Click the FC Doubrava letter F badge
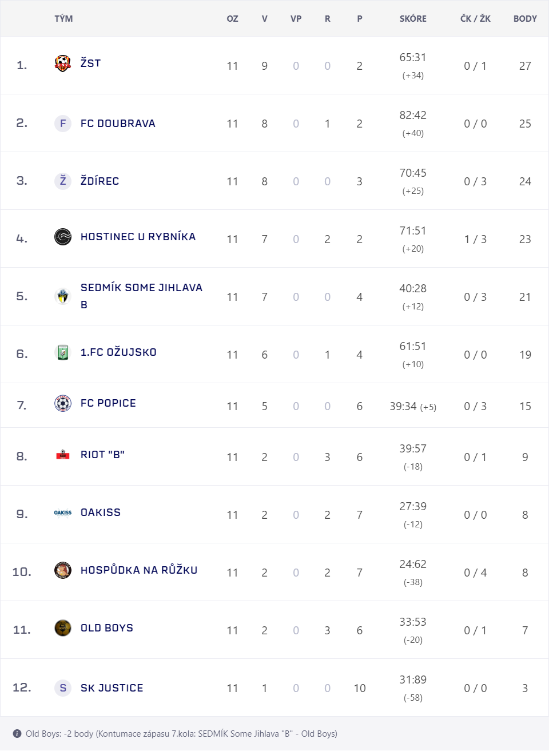The height and width of the screenshot is (755, 549). (63, 124)
